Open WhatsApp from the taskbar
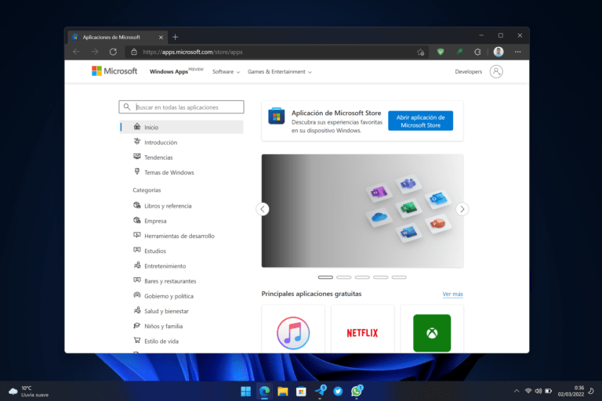The width and height of the screenshot is (602, 401). pos(357,391)
